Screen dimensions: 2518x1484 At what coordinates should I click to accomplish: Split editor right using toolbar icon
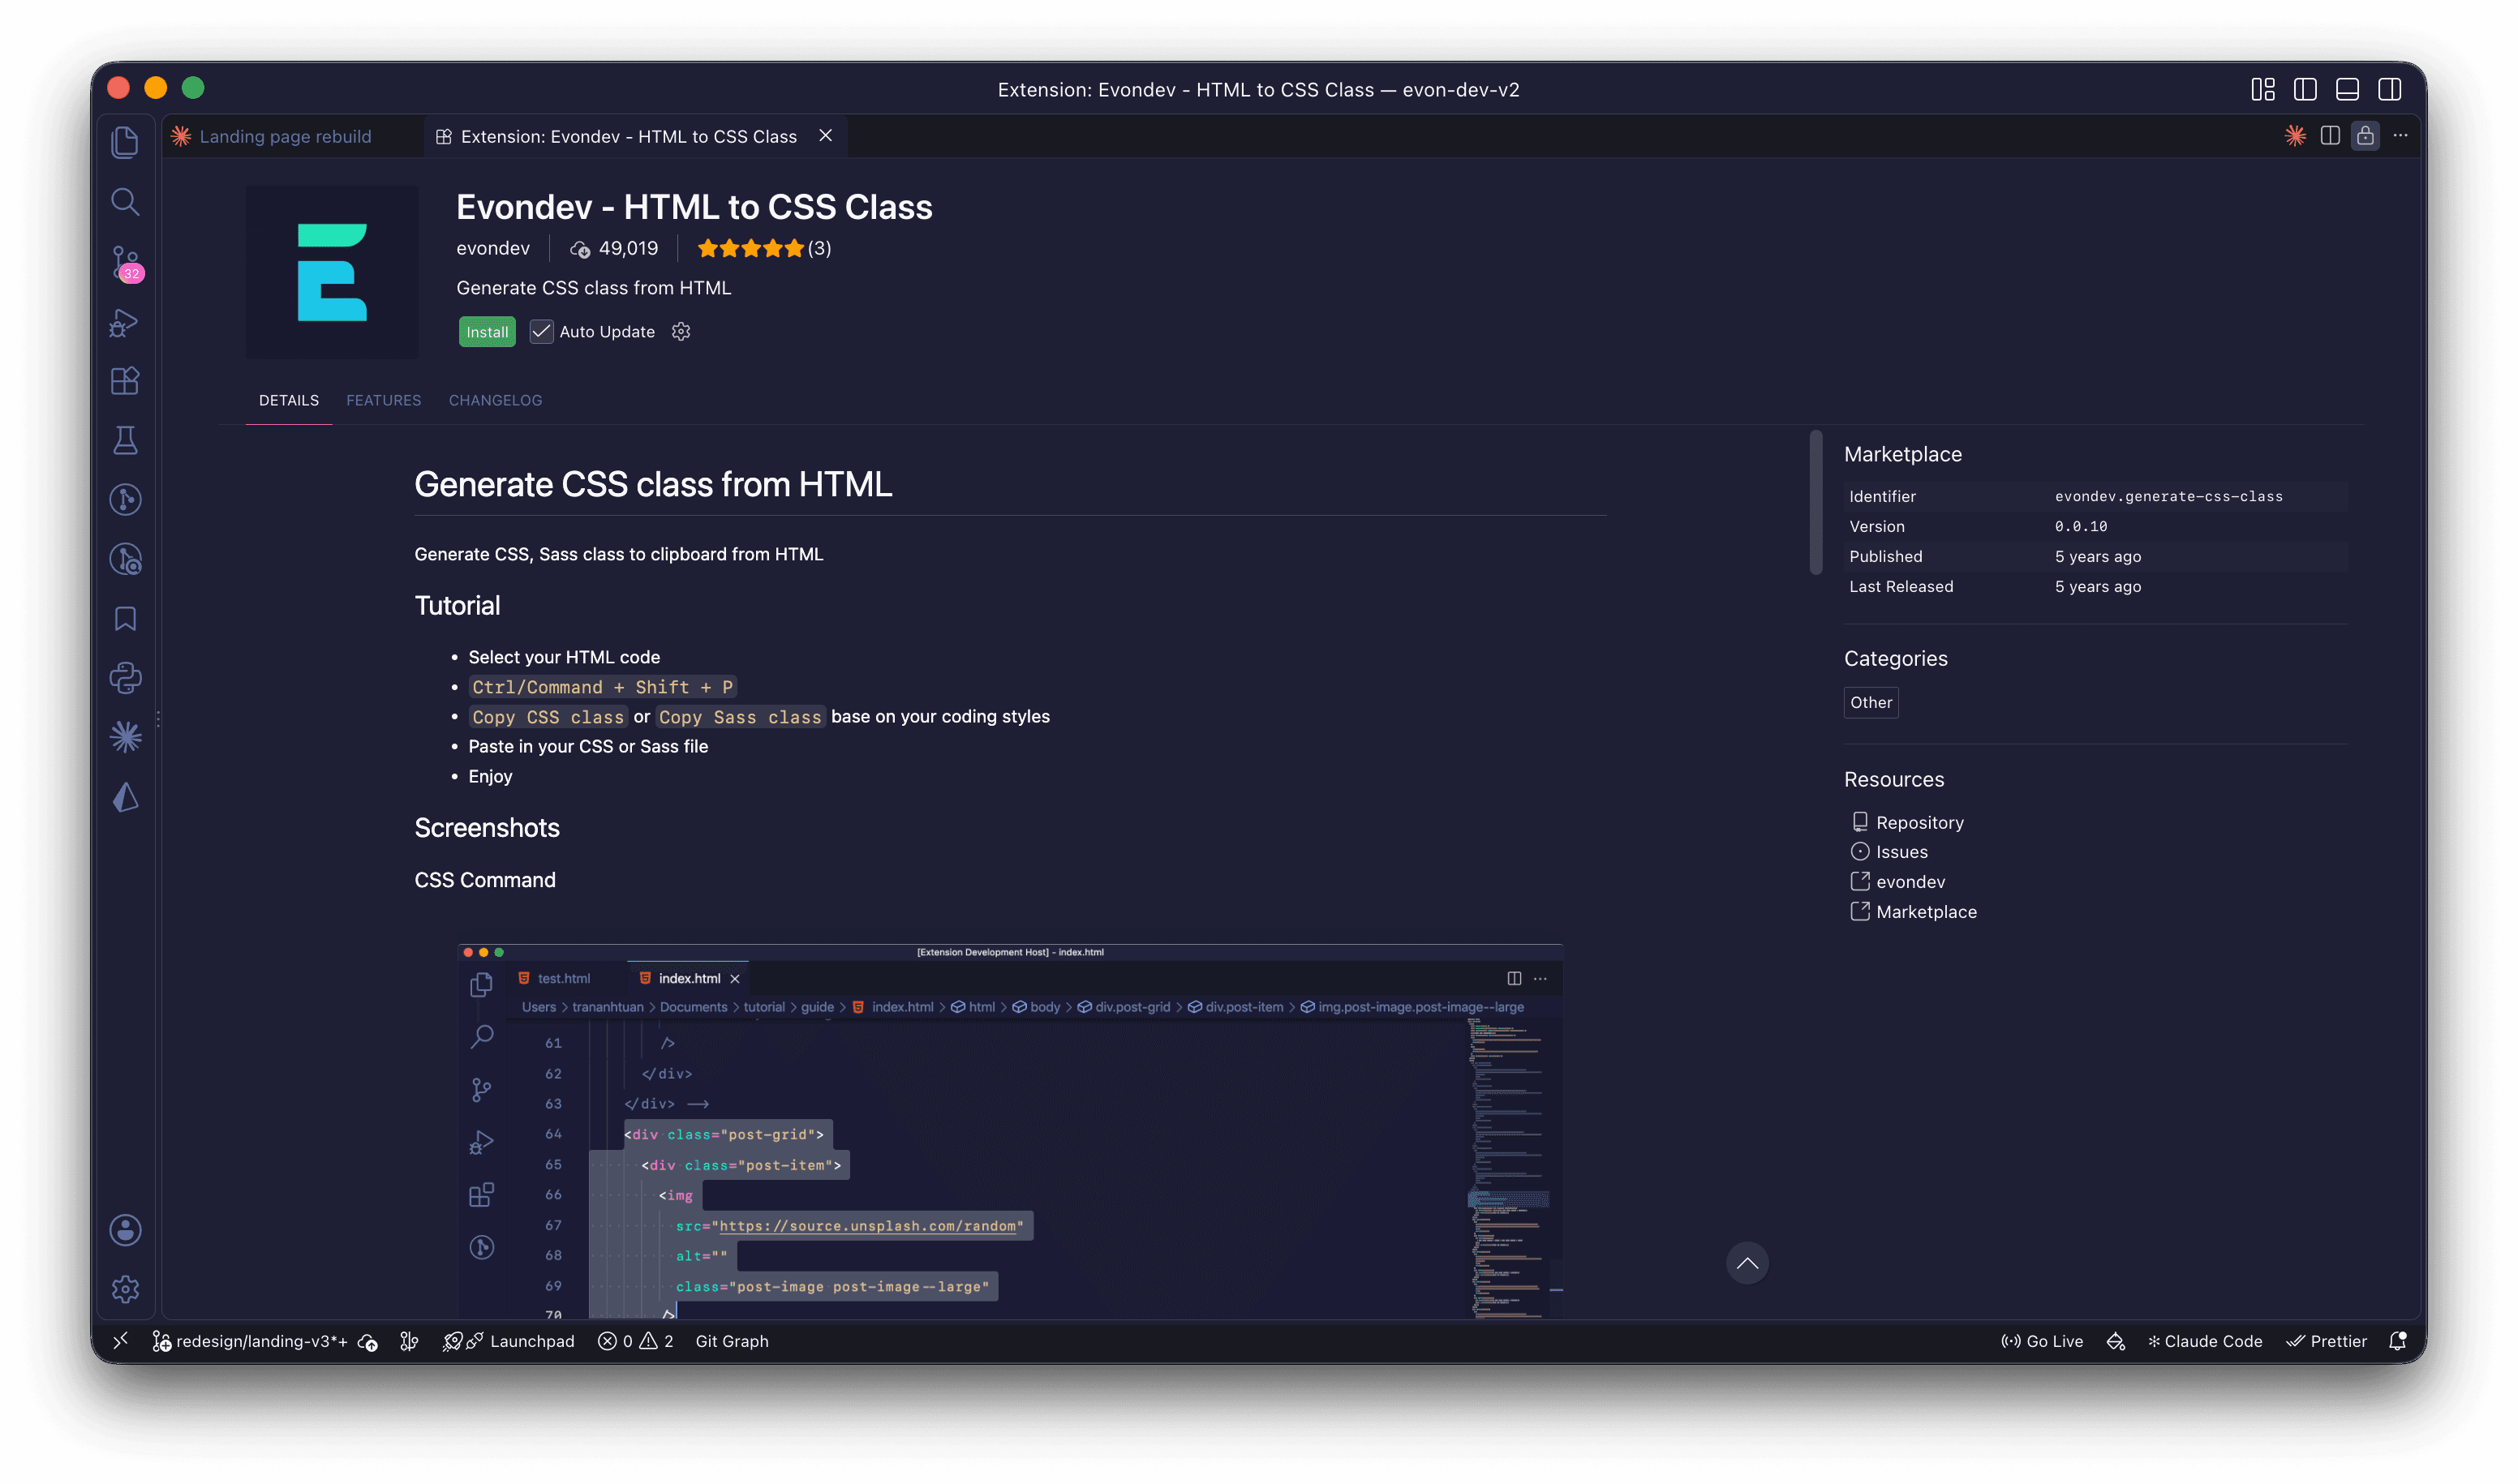[x=2330, y=136]
